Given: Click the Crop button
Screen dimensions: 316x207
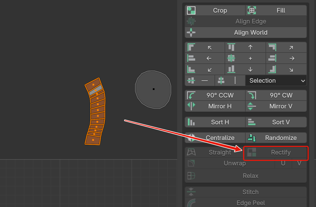Looking at the screenshot, I should pyautogui.click(x=215, y=11).
